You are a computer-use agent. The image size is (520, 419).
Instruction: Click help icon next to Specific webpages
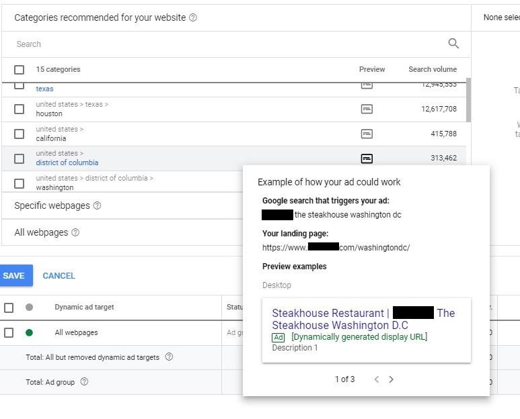(97, 205)
